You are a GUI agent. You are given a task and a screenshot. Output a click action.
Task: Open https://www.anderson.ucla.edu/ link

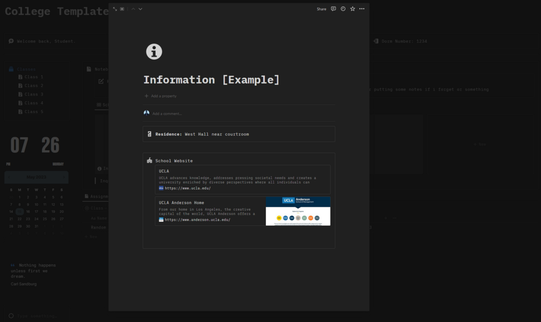point(198,220)
